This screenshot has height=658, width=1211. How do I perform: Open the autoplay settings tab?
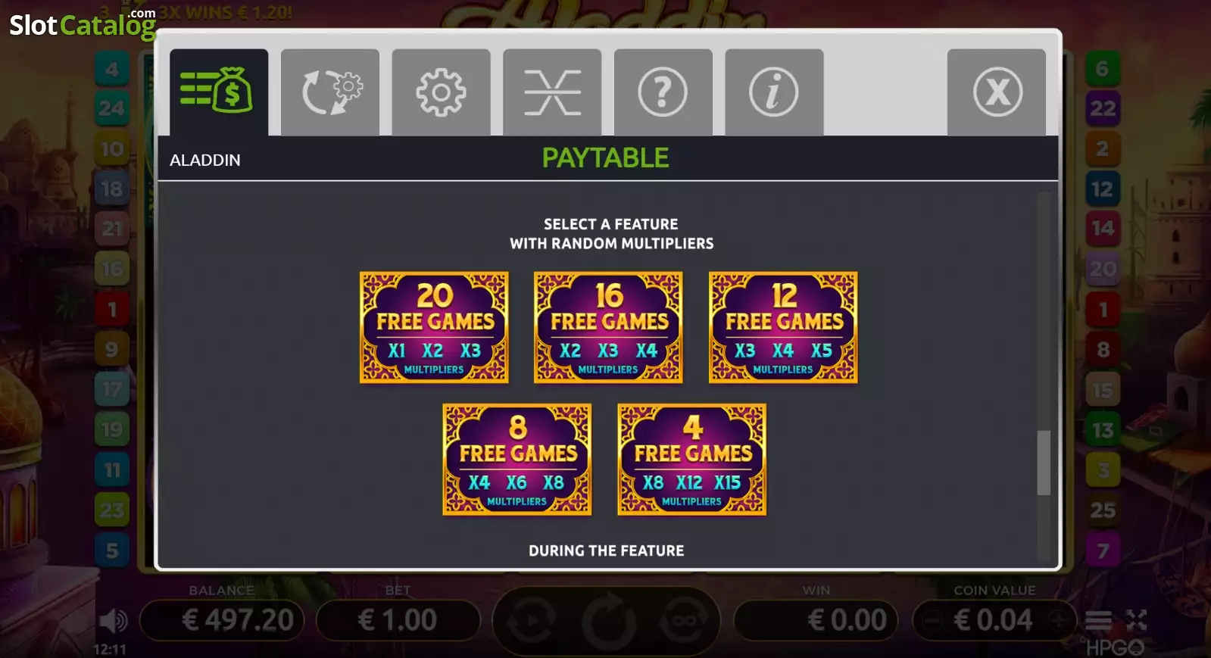click(x=329, y=92)
